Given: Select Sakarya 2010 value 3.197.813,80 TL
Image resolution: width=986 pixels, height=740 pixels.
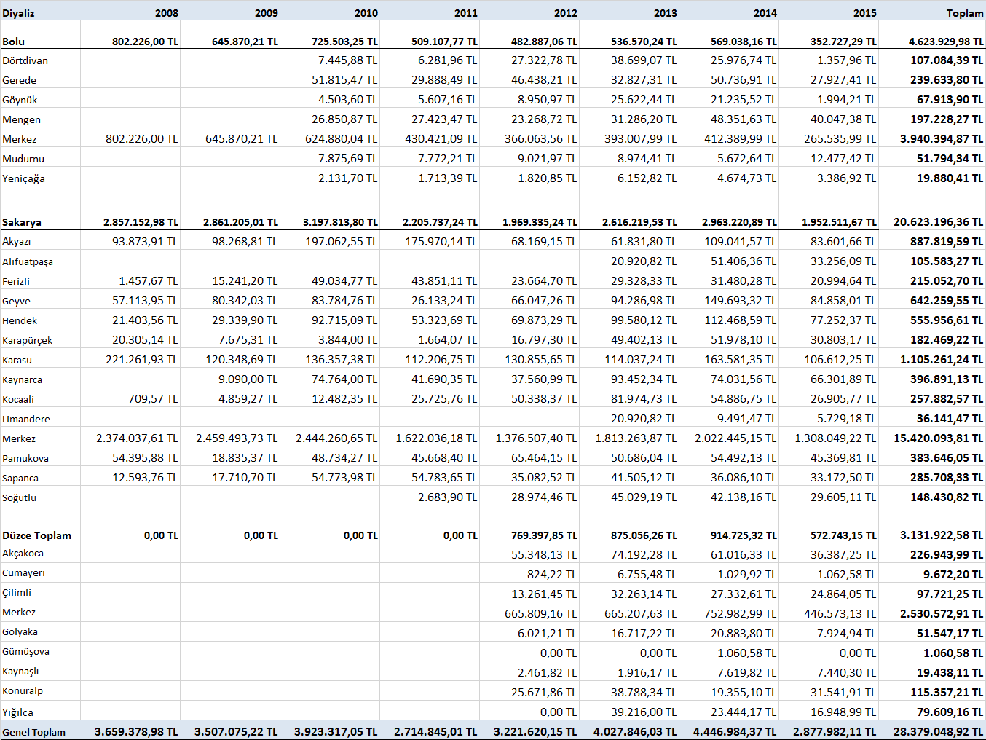Looking at the screenshot, I should pos(341,222).
